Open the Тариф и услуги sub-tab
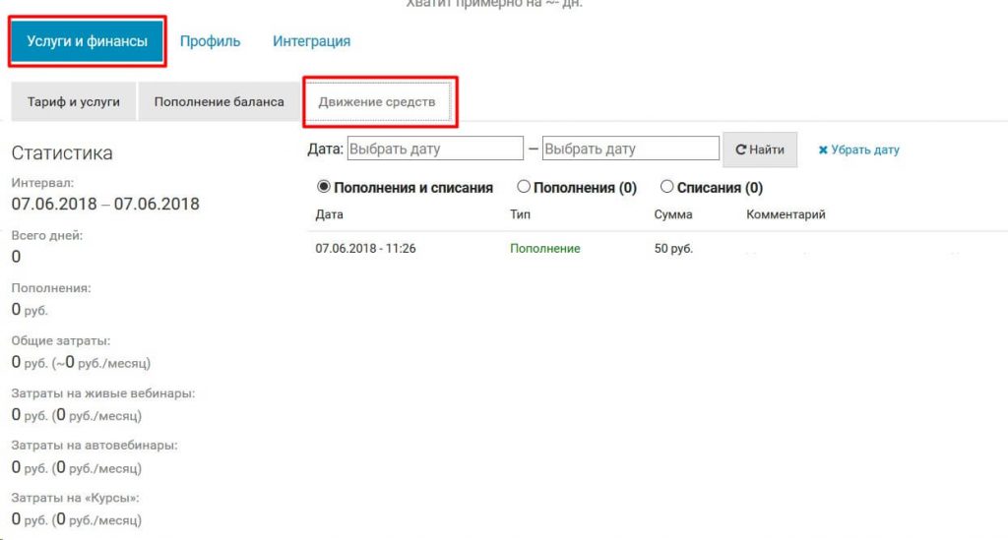 click(74, 102)
